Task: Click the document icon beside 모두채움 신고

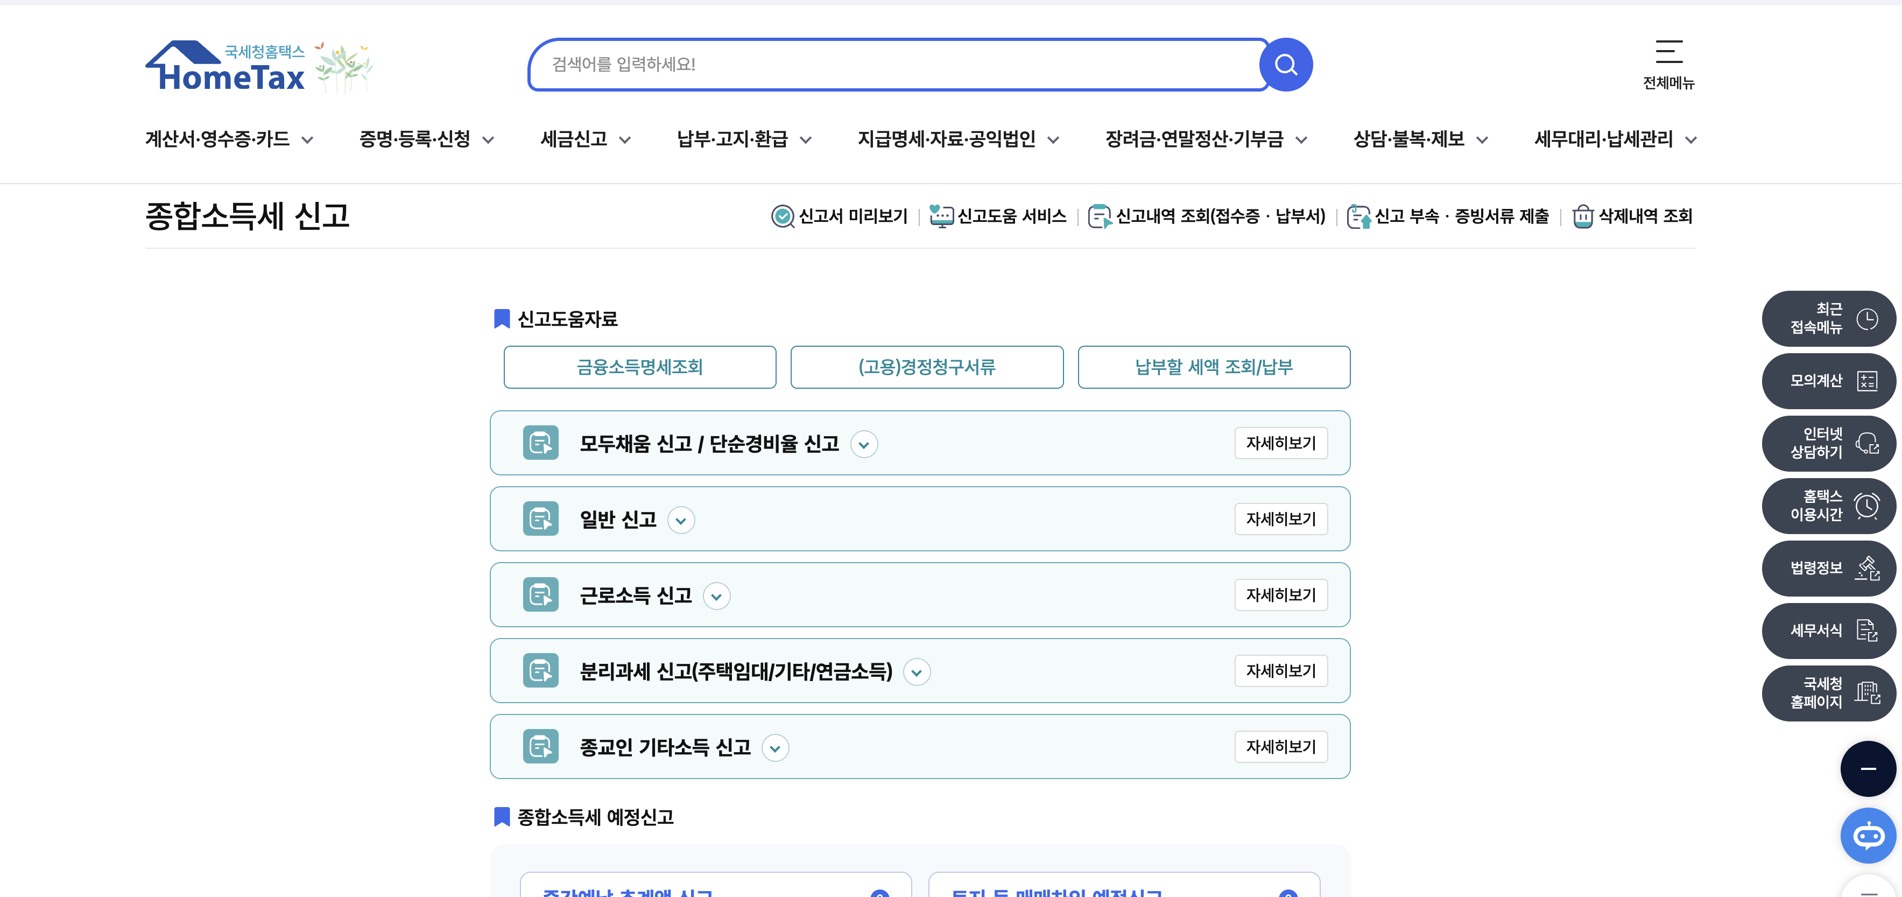Action: coord(540,443)
